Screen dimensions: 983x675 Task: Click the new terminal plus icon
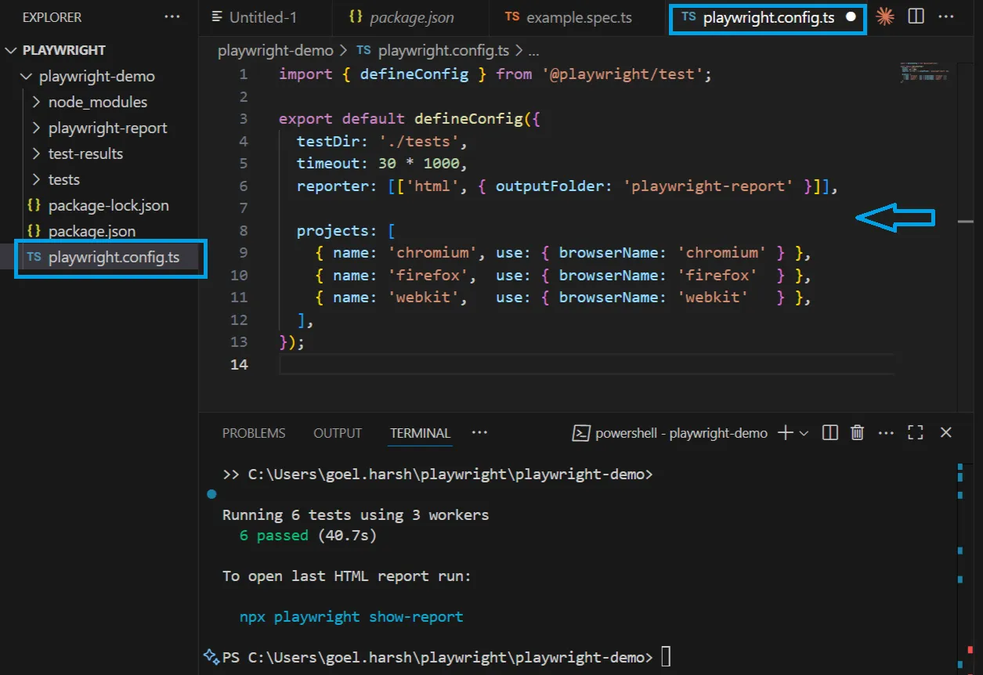click(x=785, y=433)
